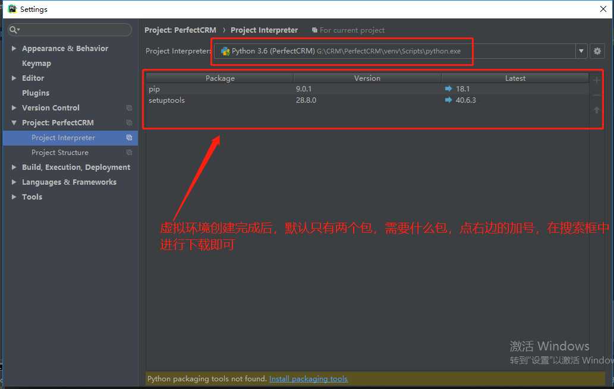Close the Settings dialog

point(603,9)
